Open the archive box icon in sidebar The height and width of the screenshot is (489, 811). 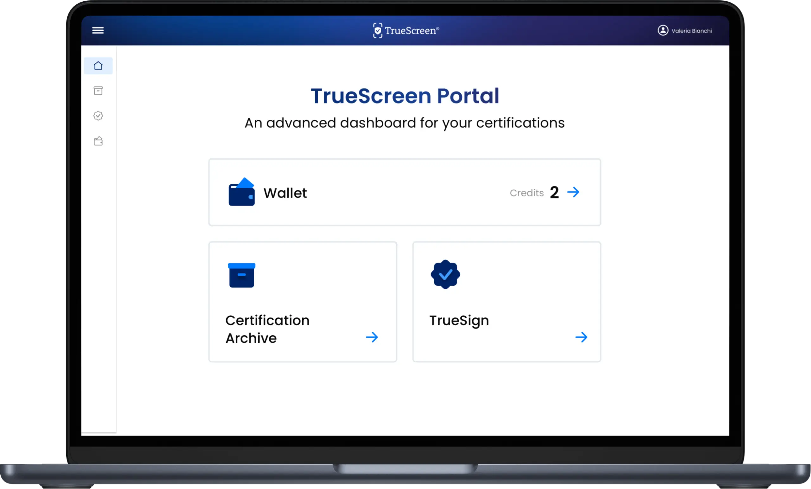(98, 91)
